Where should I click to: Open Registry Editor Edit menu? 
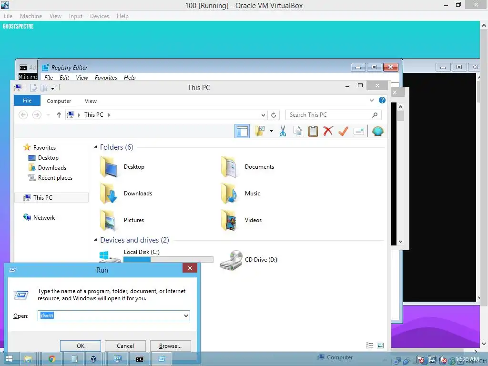(x=64, y=78)
